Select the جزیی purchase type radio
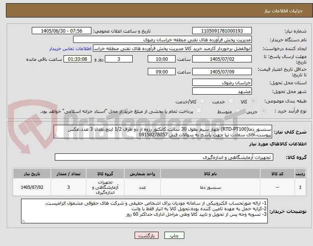The width and height of the screenshot is (313, 246). [263, 111]
